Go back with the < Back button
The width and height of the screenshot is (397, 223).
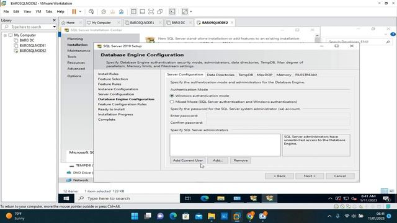tap(279, 176)
